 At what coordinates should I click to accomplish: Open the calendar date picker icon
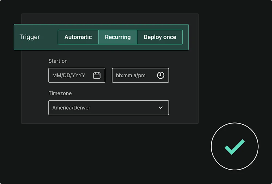(x=97, y=75)
